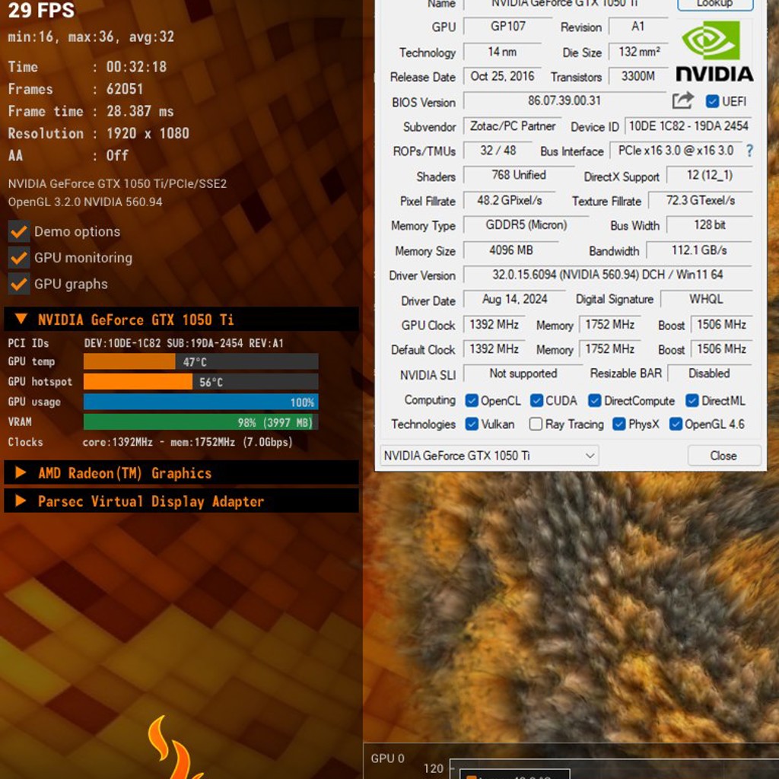Toggle the UEFI checkbox
Viewport: 779px width, 779px height.
[x=712, y=101]
